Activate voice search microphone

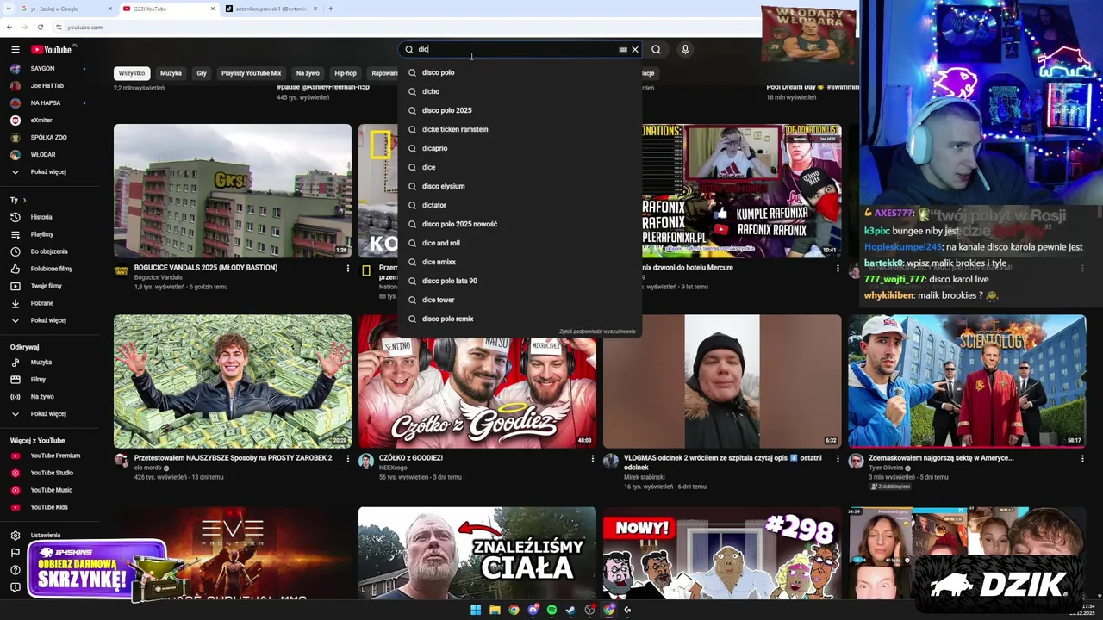click(x=685, y=50)
